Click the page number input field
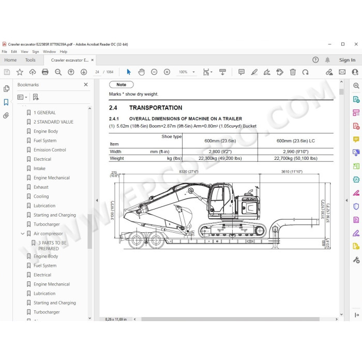Screen dimensions: 362x362 pyautogui.click(x=97, y=72)
